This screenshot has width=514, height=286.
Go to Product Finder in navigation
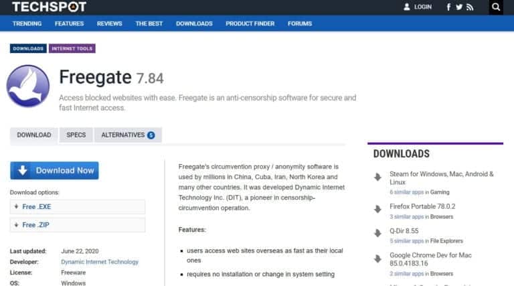click(250, 23)
